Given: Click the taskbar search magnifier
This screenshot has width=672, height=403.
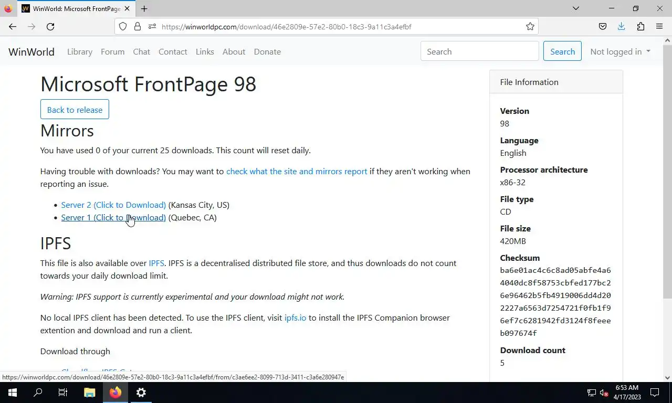Looking at the screenshot, I should 38,393.
